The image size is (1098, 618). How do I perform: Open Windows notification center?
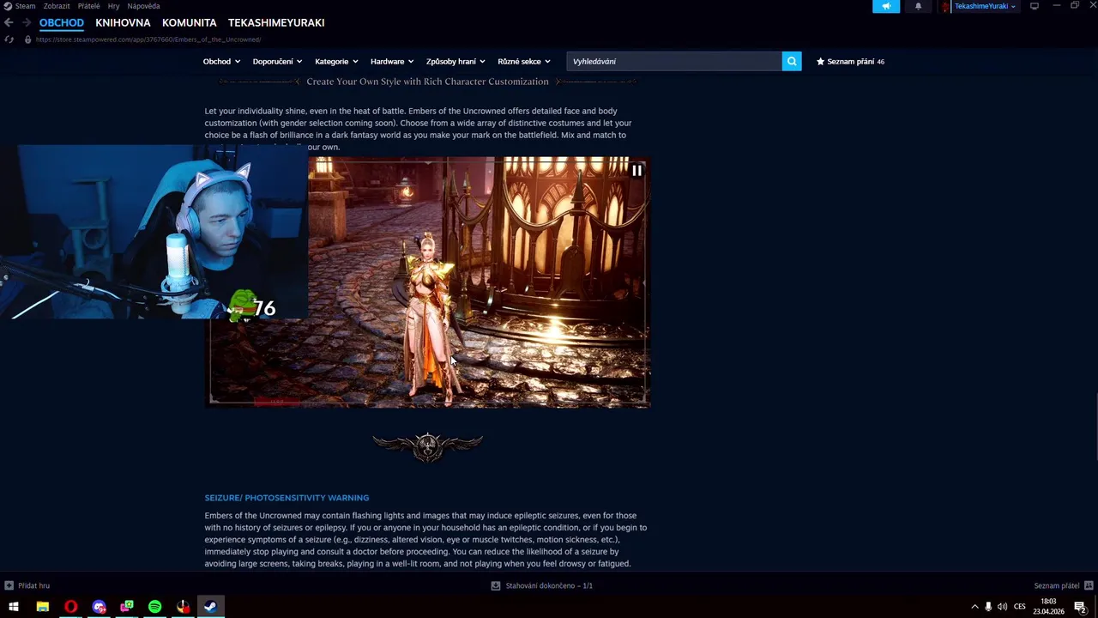(1081, 608)
